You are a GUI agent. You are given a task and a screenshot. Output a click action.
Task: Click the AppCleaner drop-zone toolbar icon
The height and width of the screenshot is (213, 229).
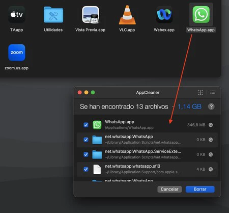tap(201, 92)
